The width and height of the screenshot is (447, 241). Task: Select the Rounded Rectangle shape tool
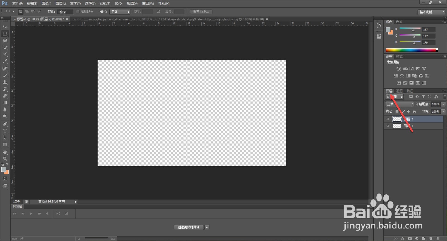click(x=5, y=145)
